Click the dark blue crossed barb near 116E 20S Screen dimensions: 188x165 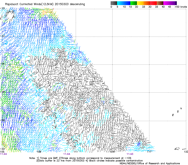pyautogui.click(x=139, y=144)
